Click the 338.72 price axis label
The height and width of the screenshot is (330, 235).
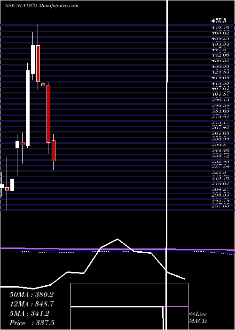[x=221, y=157]
